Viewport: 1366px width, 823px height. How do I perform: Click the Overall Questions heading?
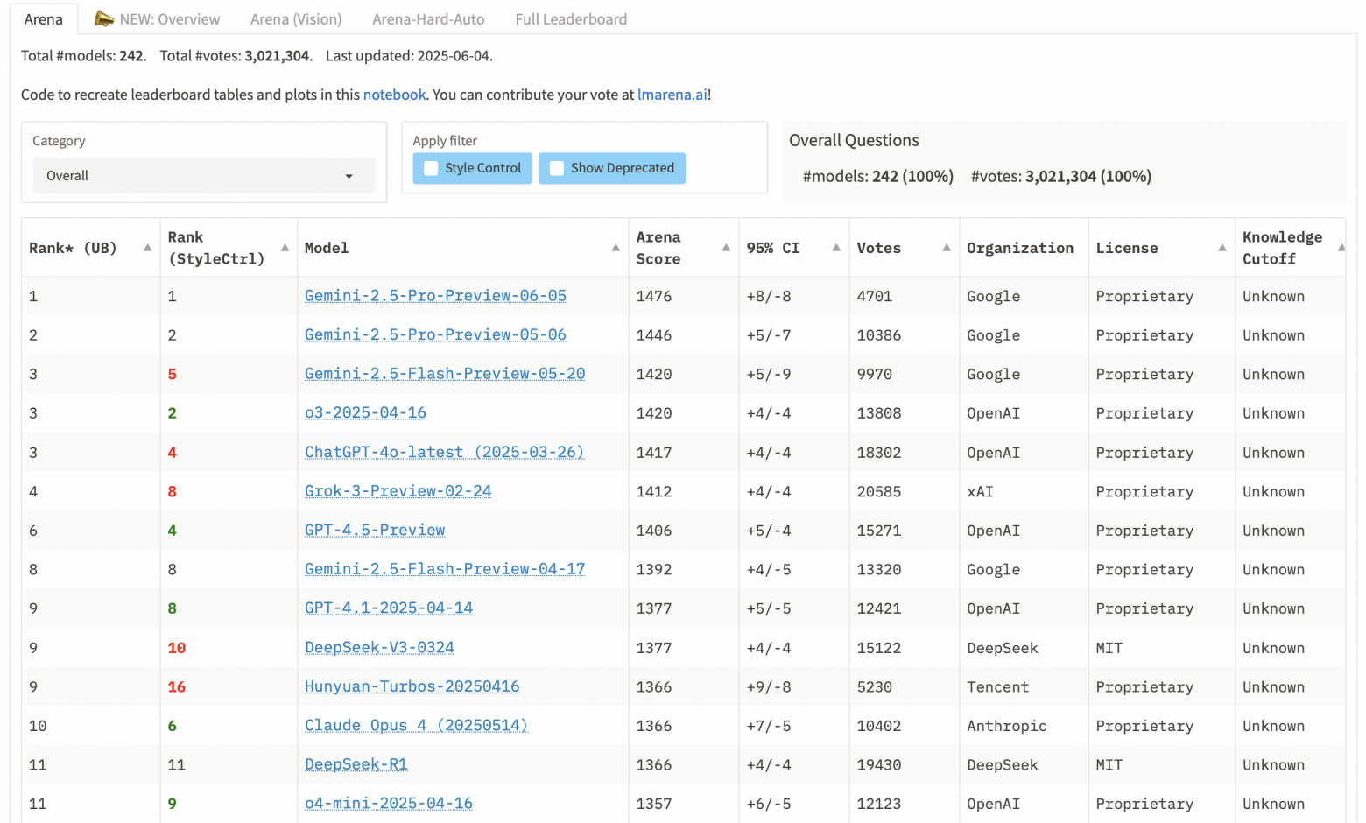[854, 140]
